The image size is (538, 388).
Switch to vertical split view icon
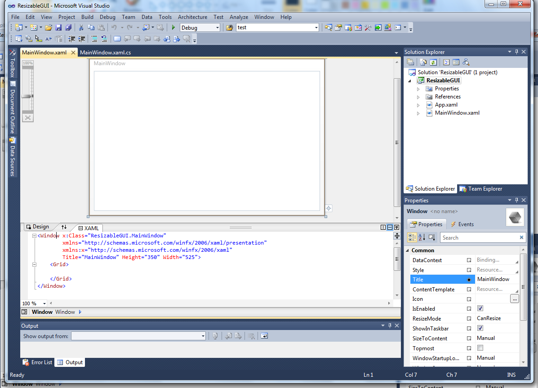point(383,227)
